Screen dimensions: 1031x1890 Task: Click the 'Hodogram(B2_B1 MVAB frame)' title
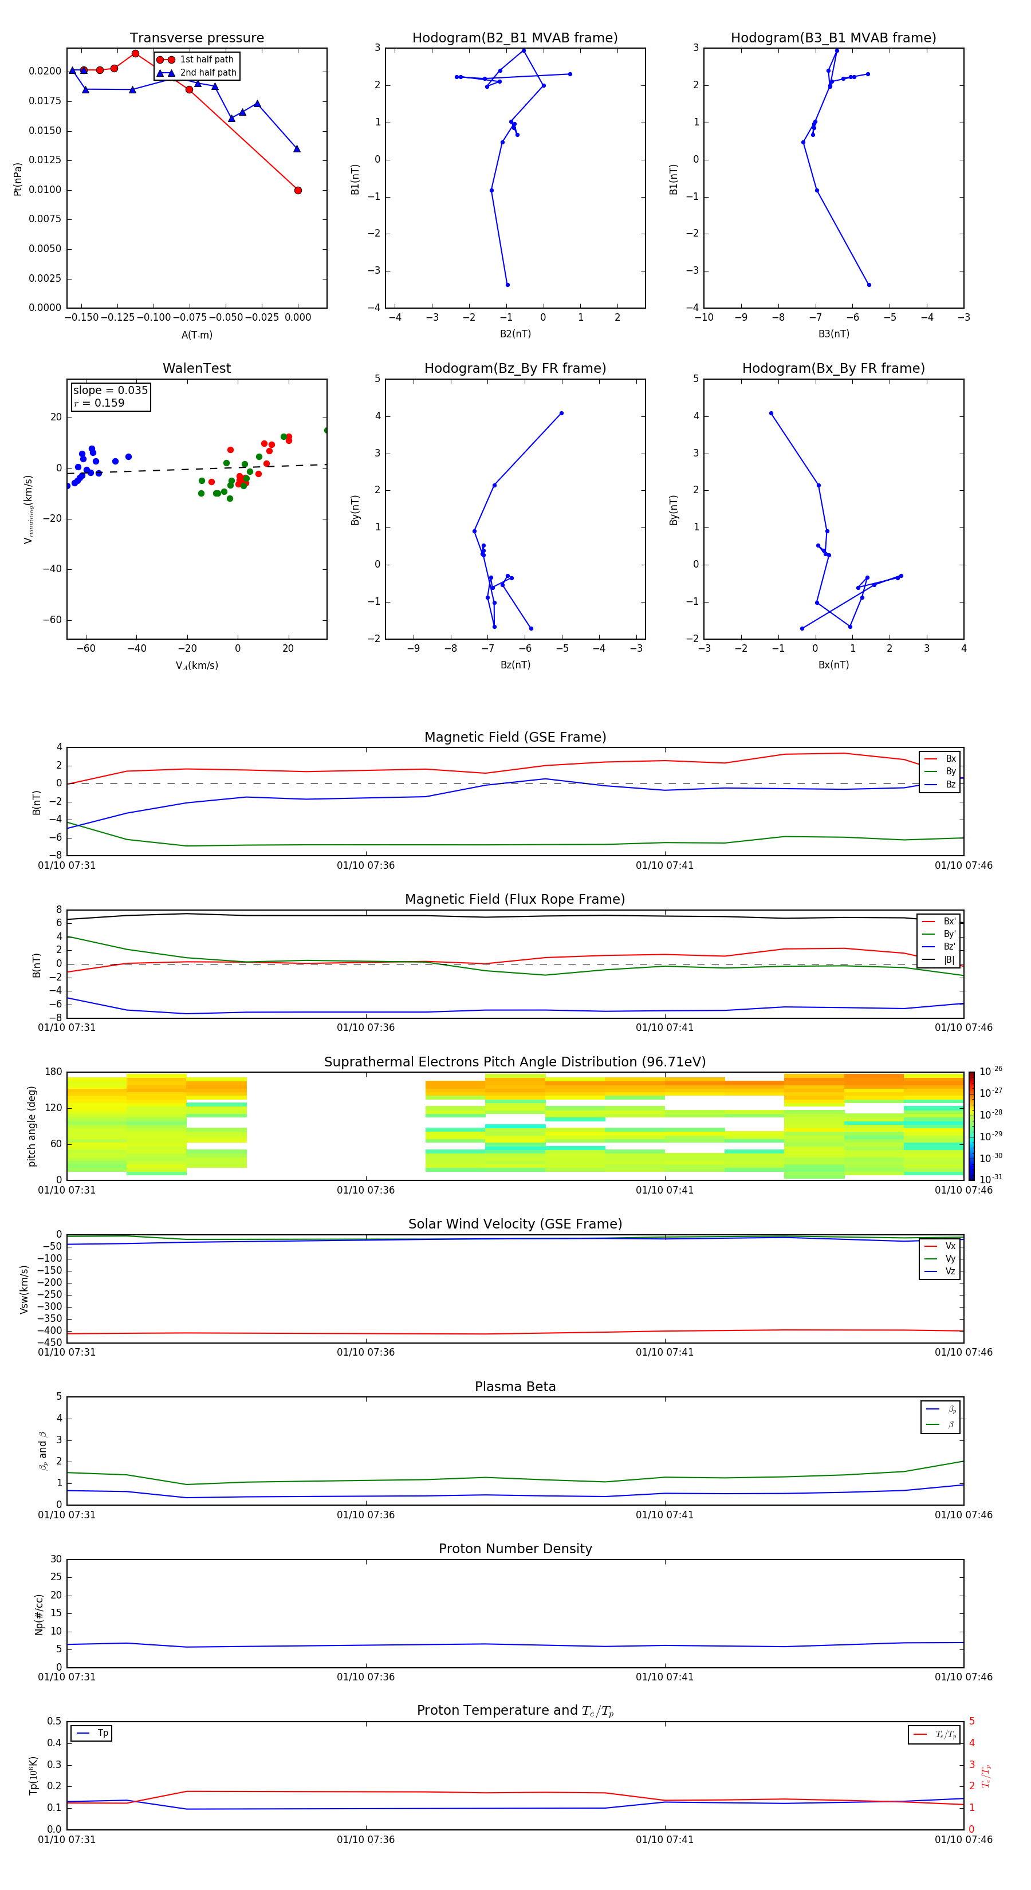point(515,37)
